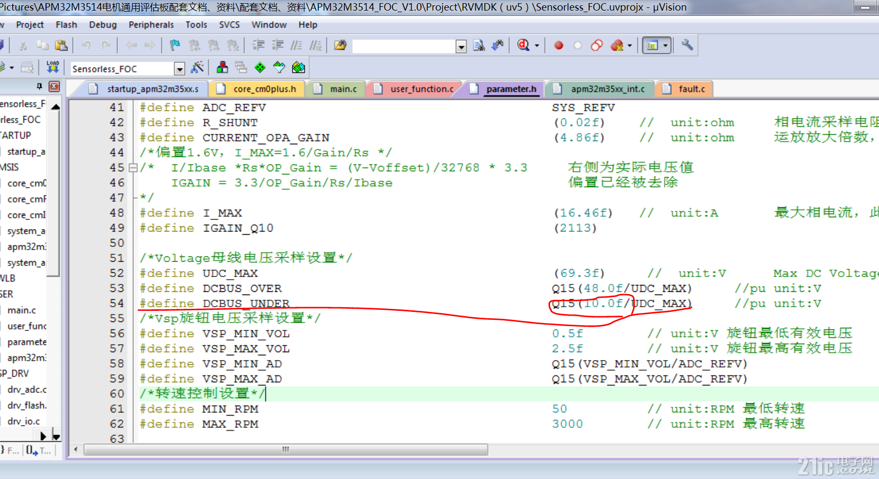The height and width of the screenshot is (479, 879).
Task: Insert breakpoint red dot icon
Action: (x=558, y=46)
